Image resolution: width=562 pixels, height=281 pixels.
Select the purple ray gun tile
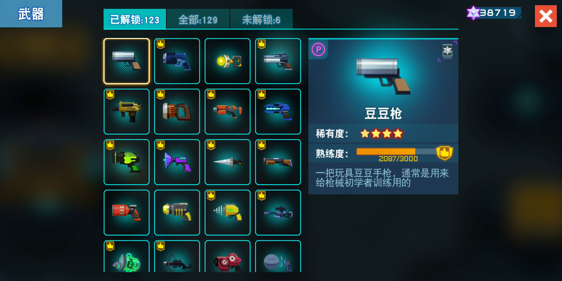pos(177,162)
